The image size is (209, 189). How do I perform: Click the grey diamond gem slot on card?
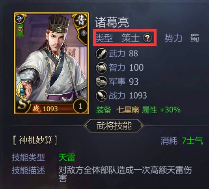[x=84, y=33]
